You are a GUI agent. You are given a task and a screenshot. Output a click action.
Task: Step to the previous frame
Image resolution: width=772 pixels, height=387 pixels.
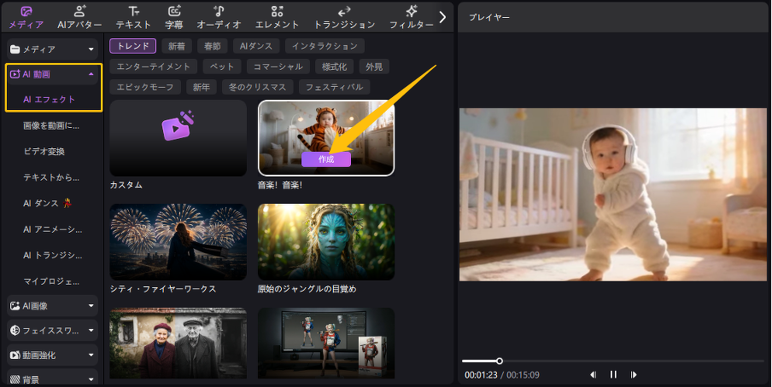(x=593, y=374)
